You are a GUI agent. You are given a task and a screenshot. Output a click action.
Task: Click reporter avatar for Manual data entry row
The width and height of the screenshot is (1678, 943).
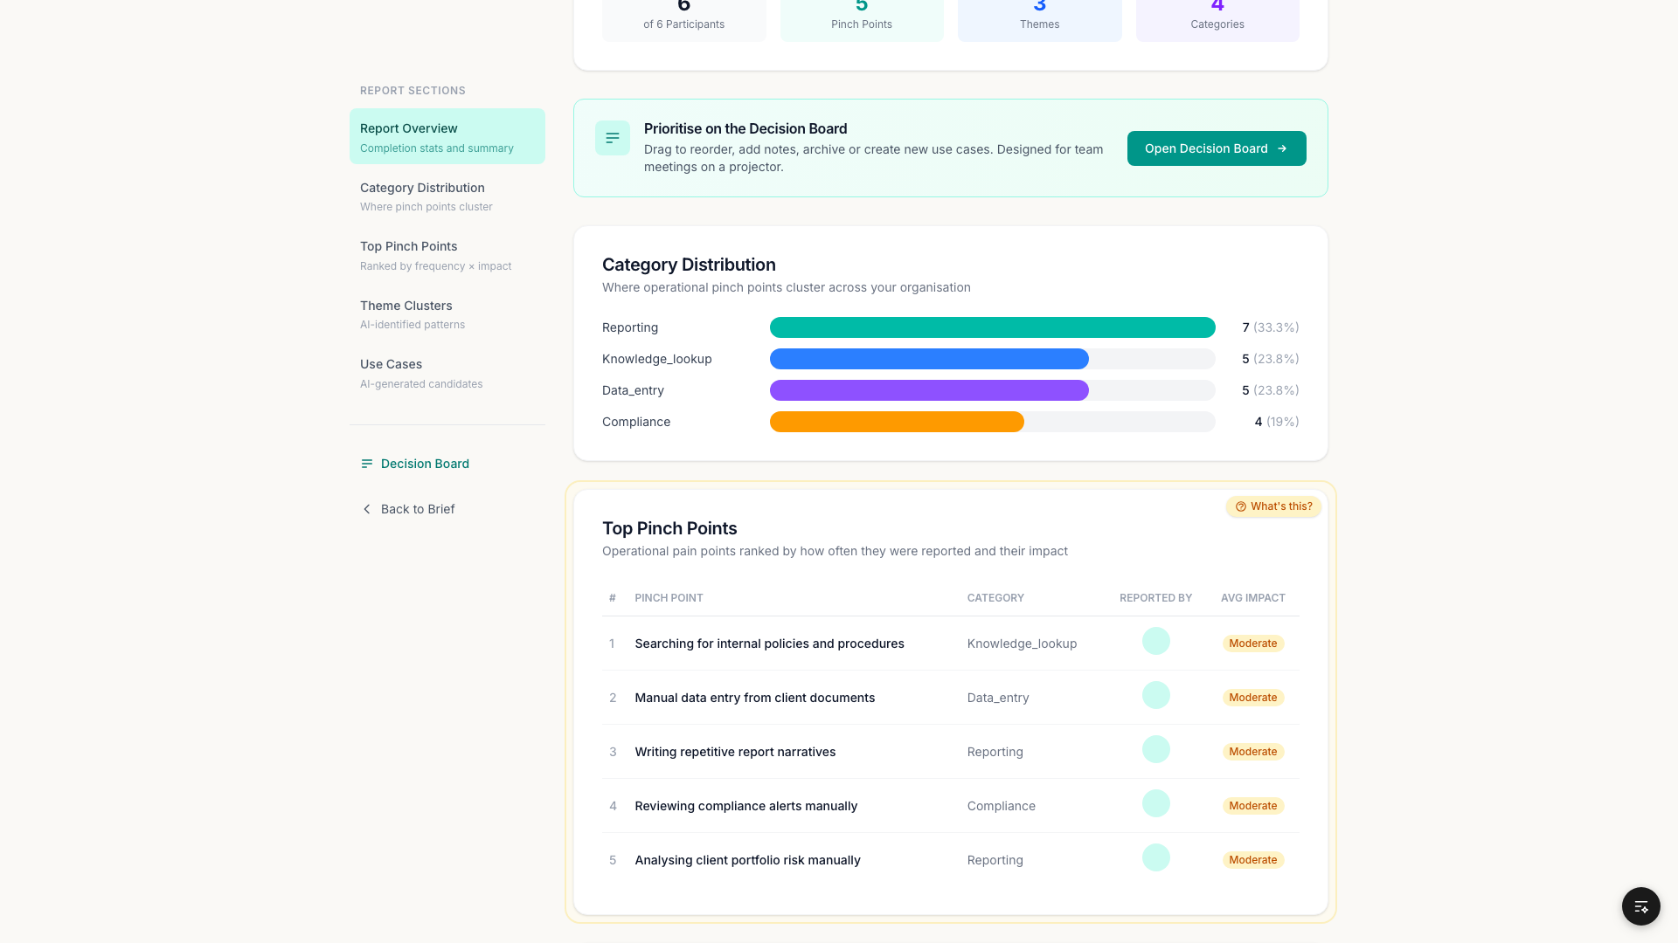point(1155,695)
